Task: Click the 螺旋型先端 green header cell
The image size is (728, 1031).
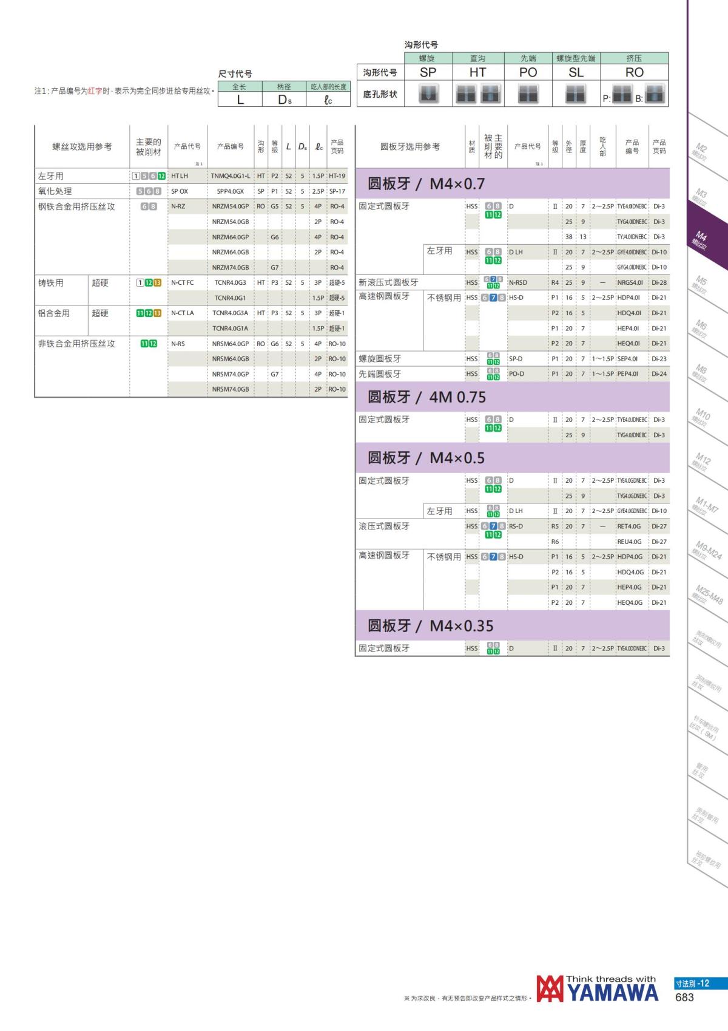Action: 576,58
